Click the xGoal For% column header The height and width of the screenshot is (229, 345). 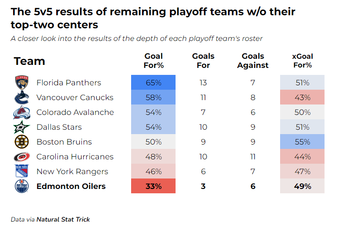(302, 61)
